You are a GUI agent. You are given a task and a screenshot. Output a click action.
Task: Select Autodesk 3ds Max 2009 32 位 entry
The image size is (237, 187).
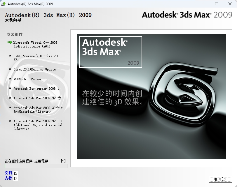coord(37,98)
